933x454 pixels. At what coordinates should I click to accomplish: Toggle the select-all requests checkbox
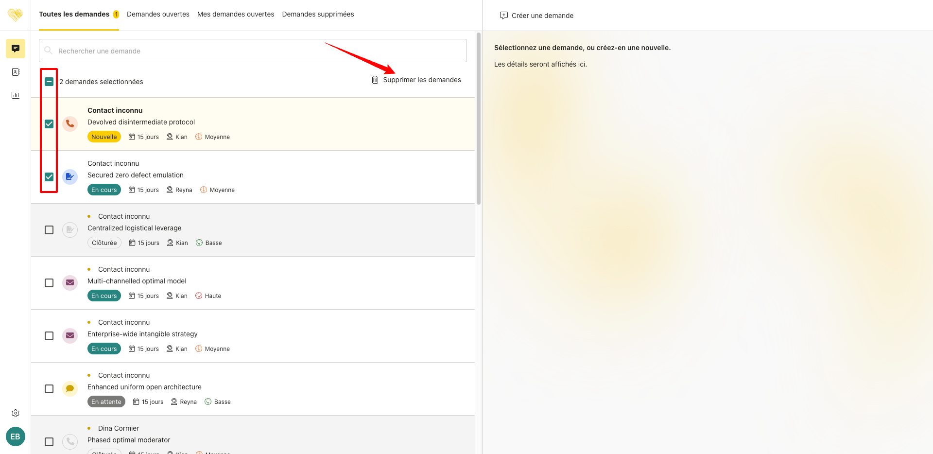49,82
